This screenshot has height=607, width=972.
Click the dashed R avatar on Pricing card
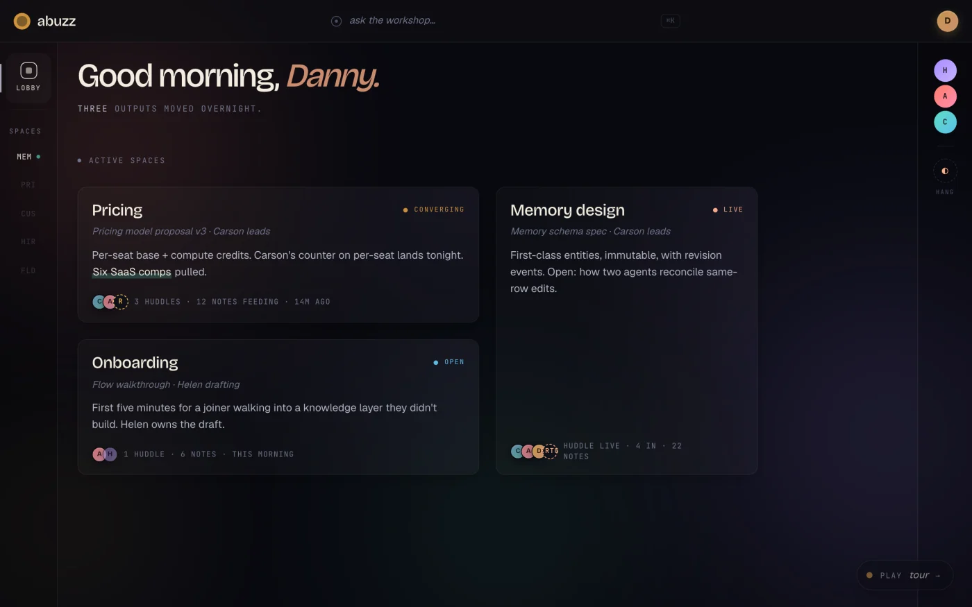click(121, 302)
